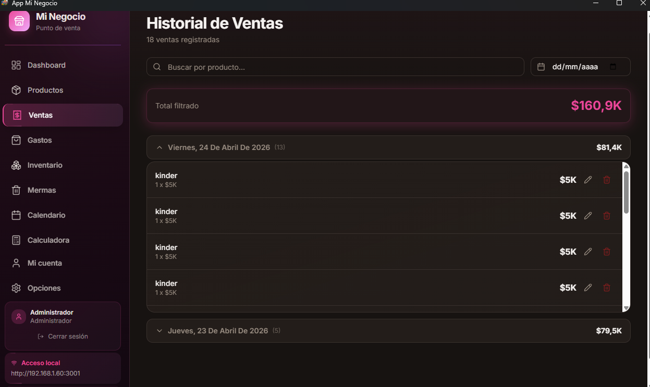
Task: Collapse the Viernes, 24 de Abril group
Action: pyautogui.click(x=160, y=147)
